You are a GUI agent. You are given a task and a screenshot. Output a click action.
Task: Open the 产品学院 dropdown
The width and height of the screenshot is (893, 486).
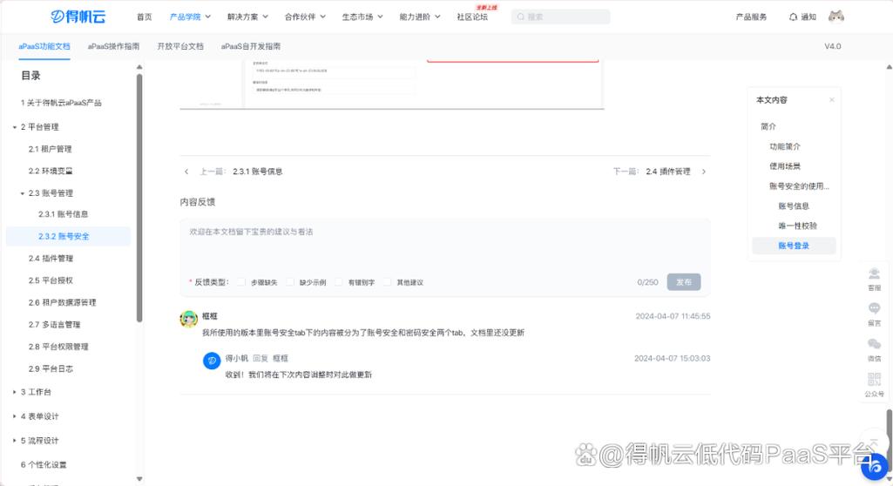pos(190,17)
